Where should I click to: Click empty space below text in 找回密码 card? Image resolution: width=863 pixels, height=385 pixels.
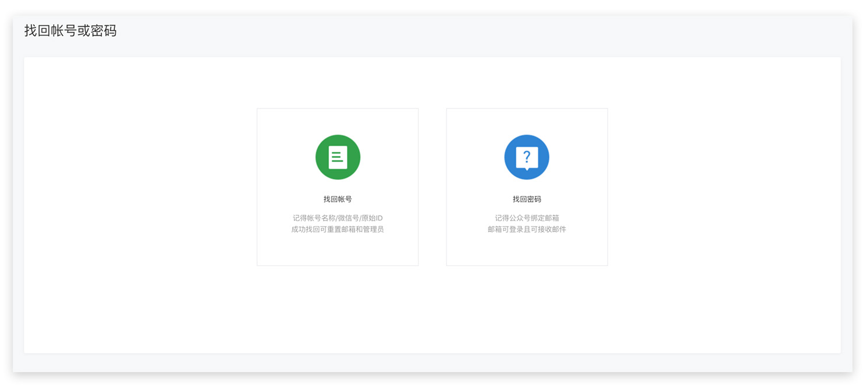527,250
